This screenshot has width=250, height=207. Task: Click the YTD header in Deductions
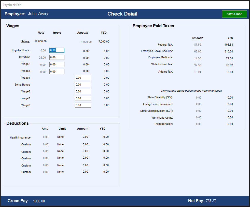click(x=102, y=129)
